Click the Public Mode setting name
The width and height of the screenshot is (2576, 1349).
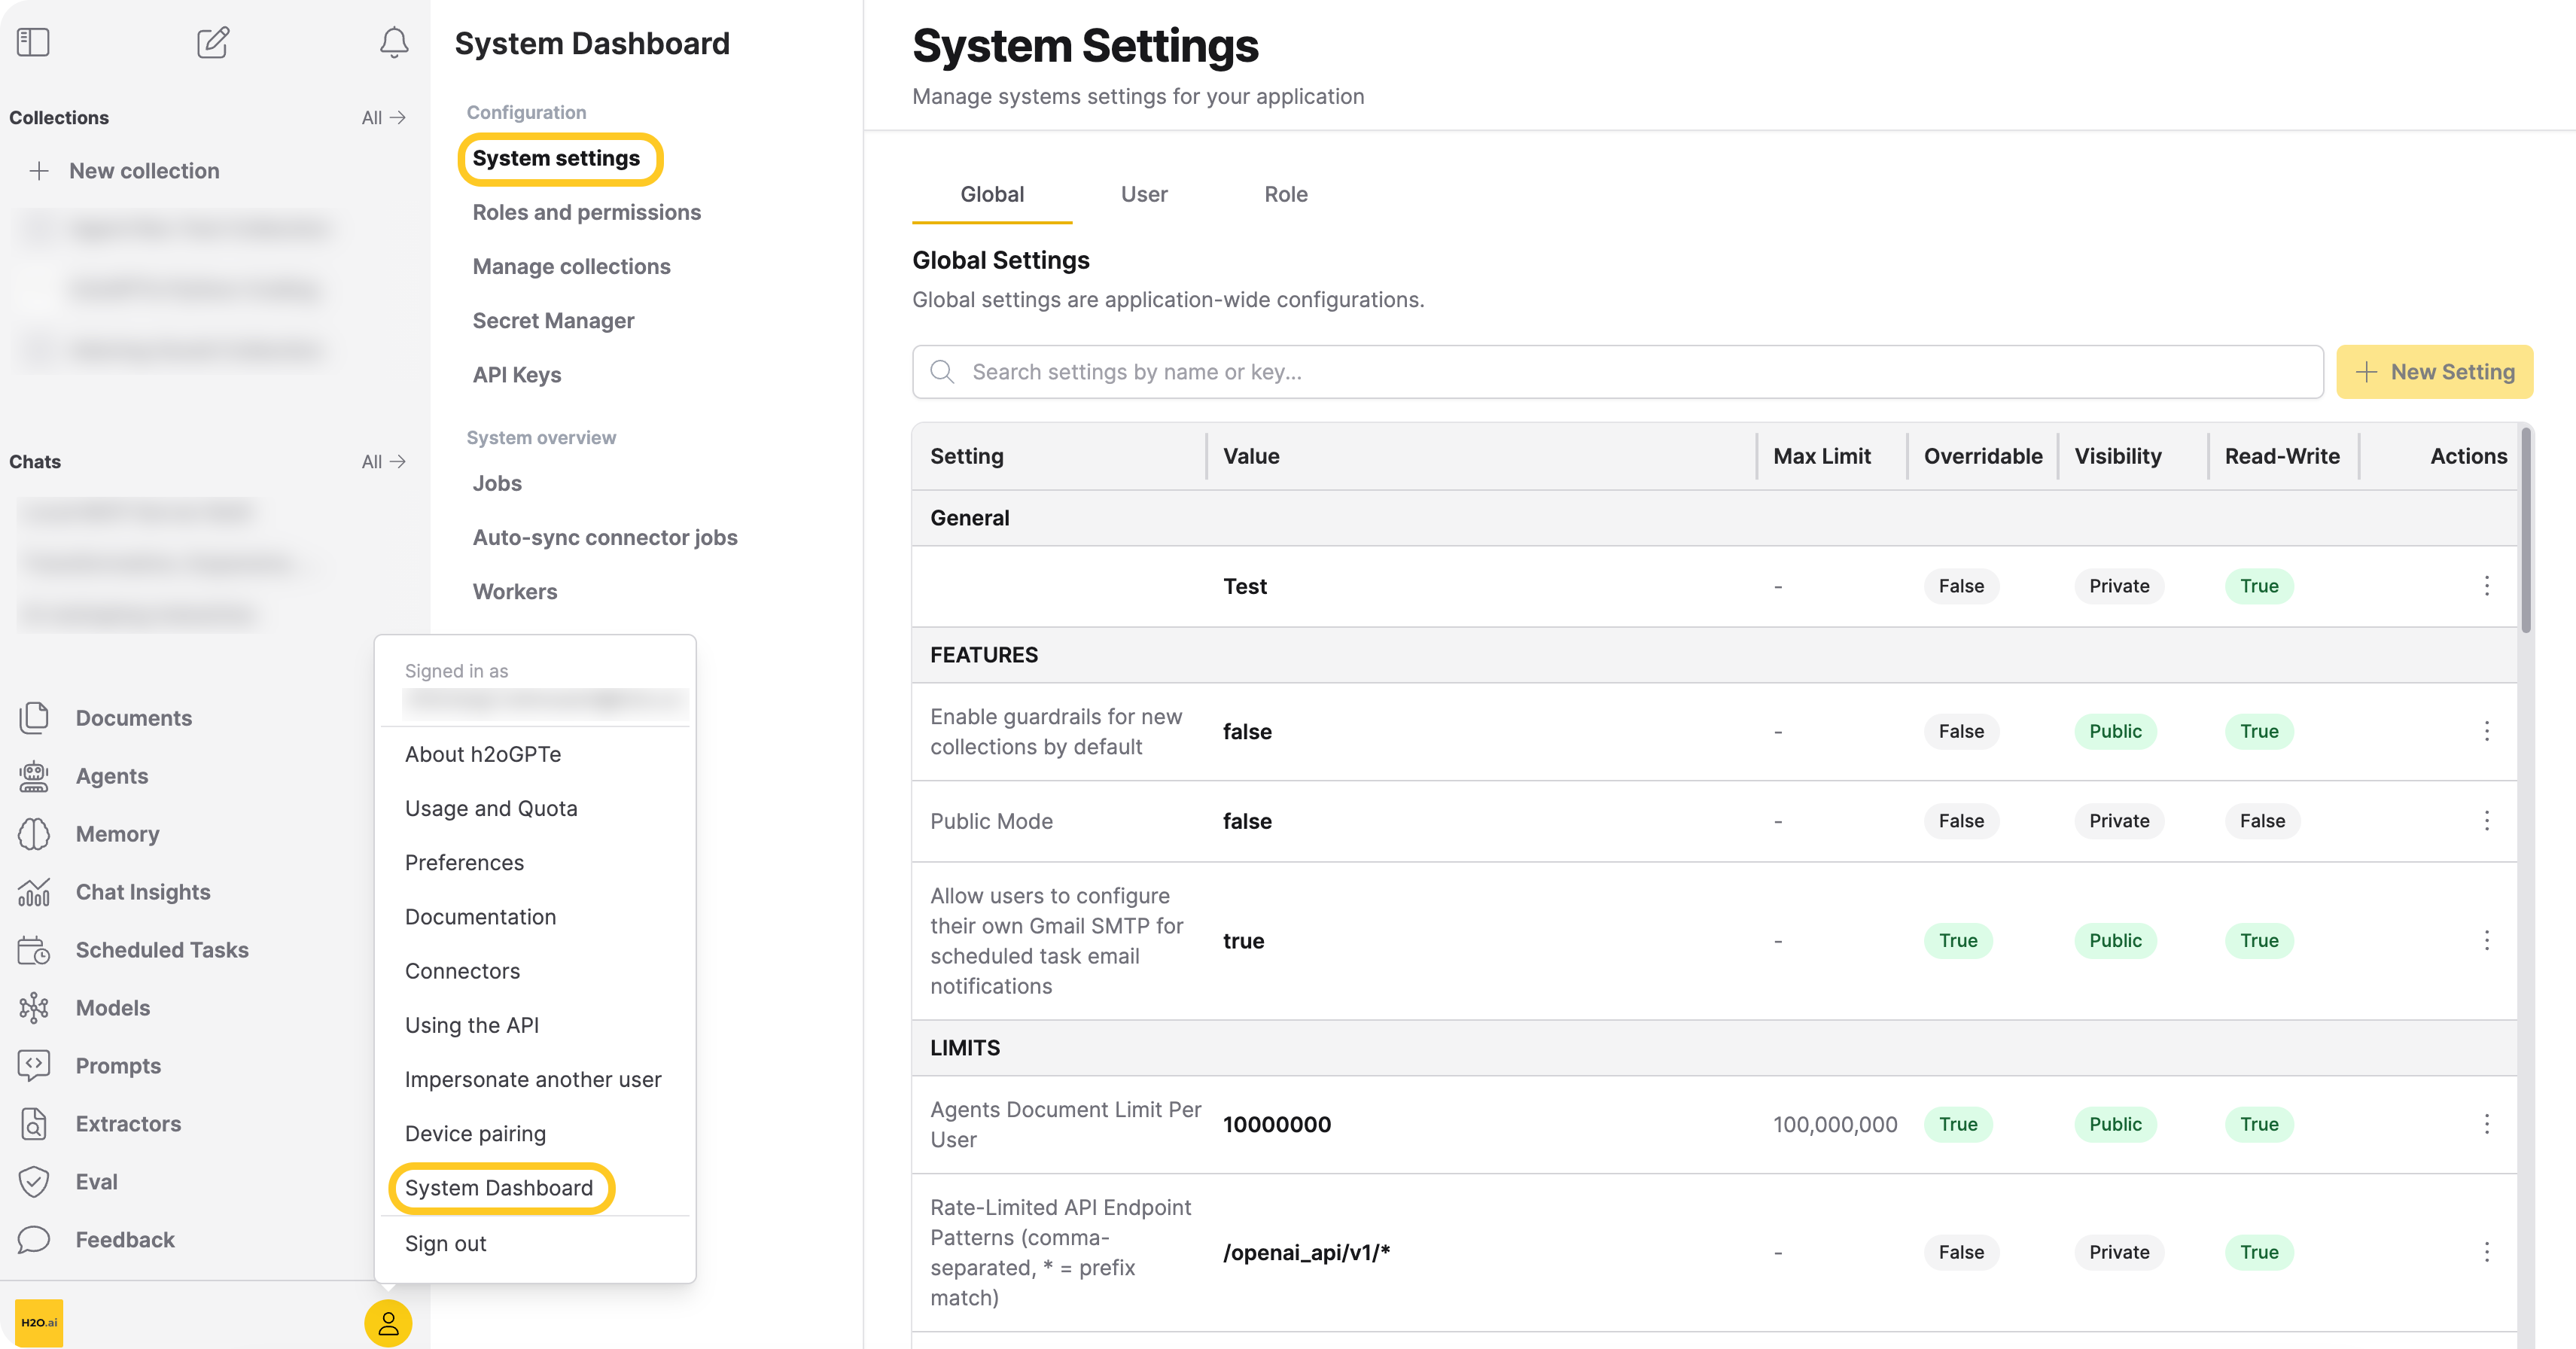[991, 821]
